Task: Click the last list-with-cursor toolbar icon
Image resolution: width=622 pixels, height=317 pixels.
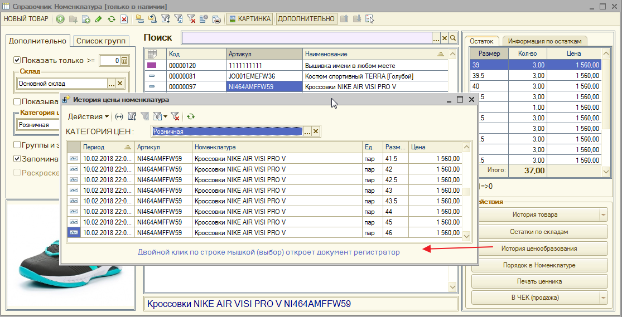Action: click(370, 18)
